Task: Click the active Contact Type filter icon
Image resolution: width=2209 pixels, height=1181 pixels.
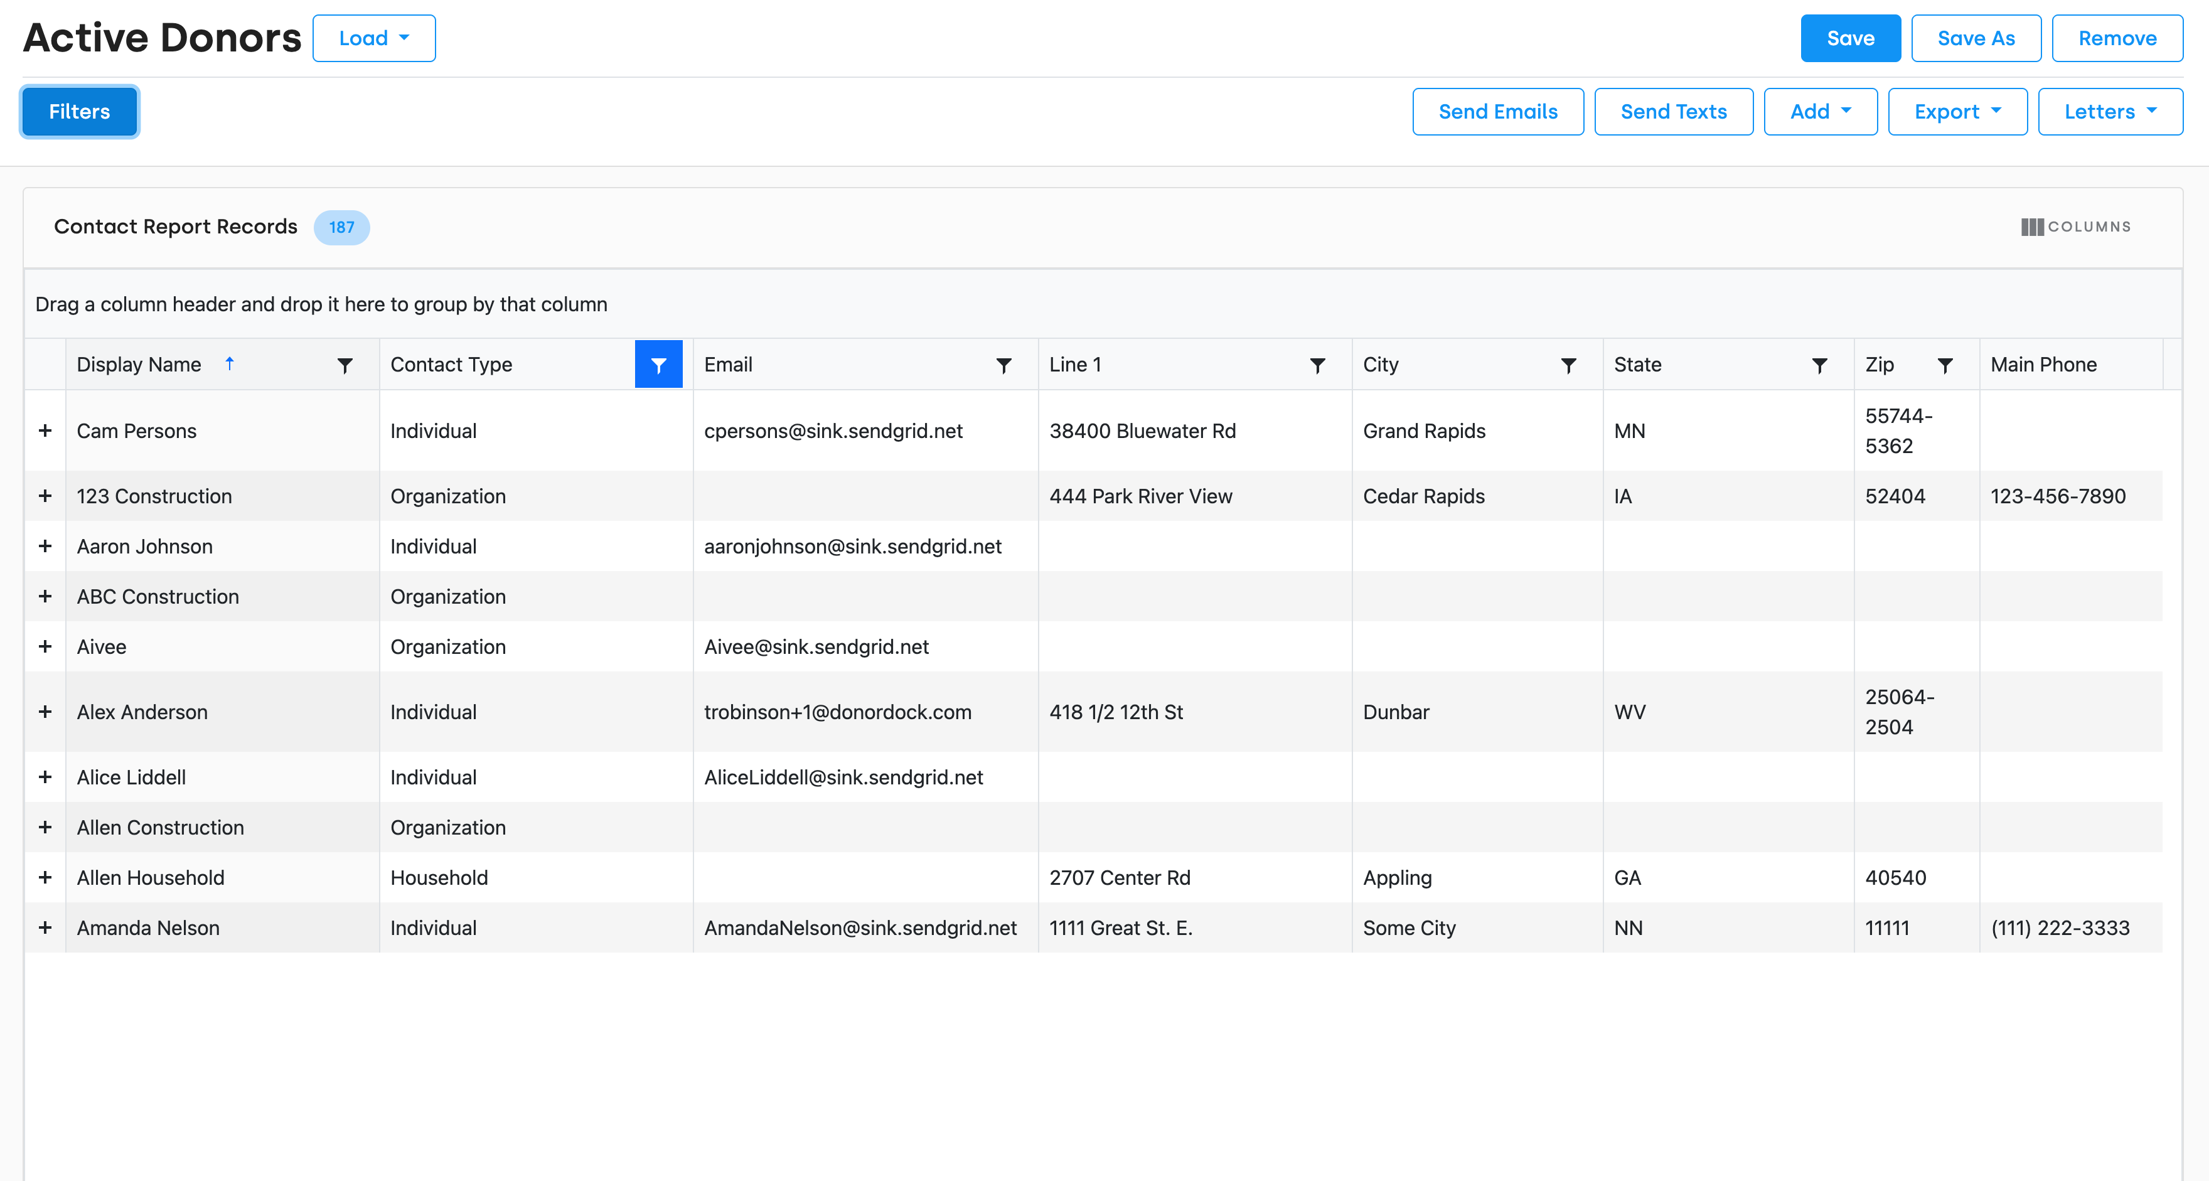Action: pyautogui.click(x=658, y=365)
